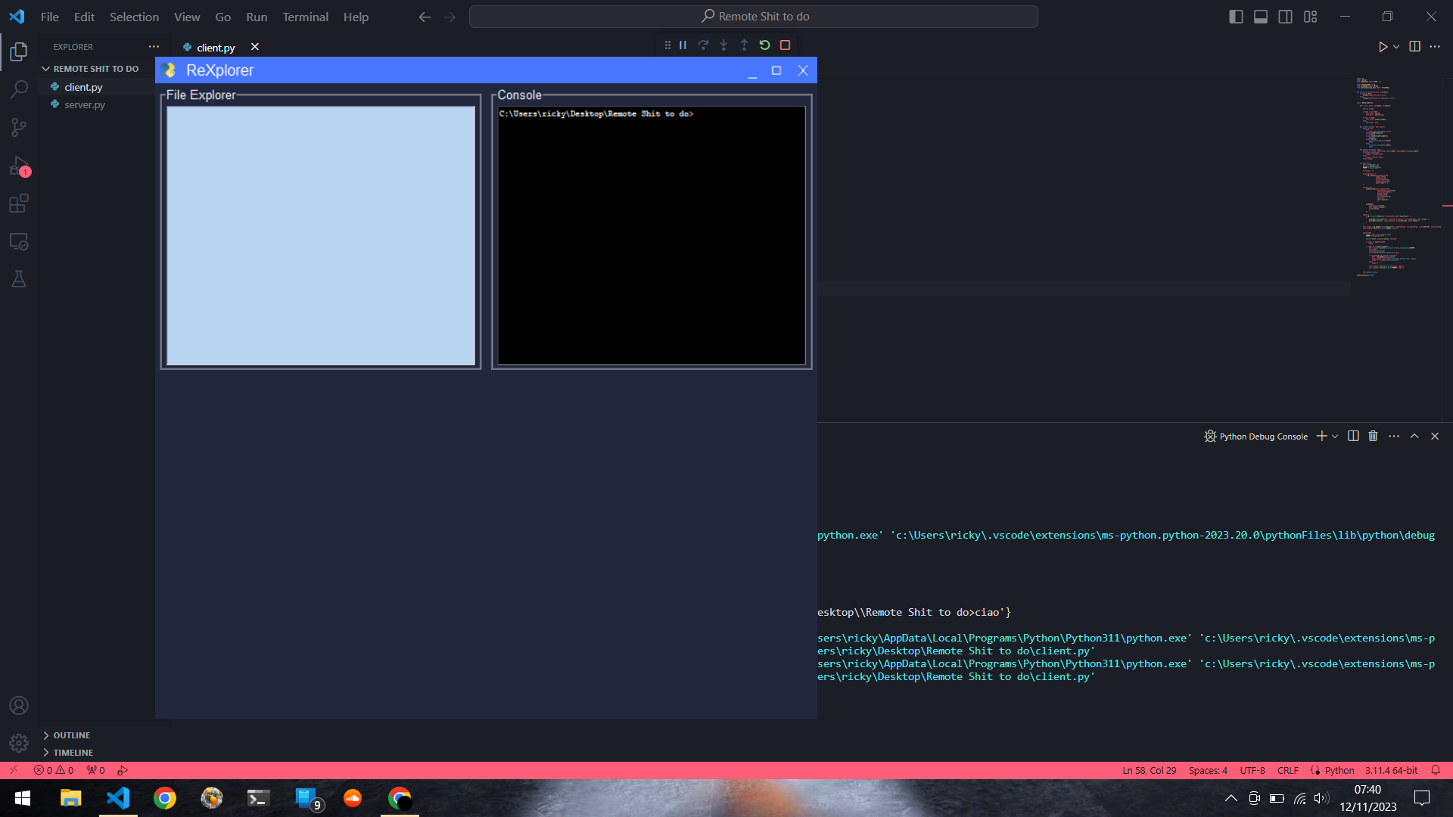Image resolution: width=1453 pixels, height=817 pixels.
Task: Open Source Control in the activity bar
Action: pyautogui.click(x=18, y=127)
